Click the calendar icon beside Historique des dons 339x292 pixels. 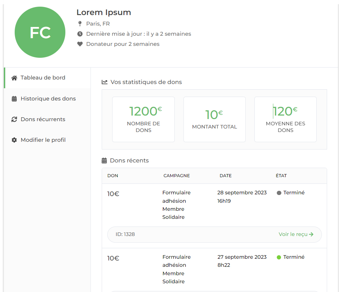click(14, 99)
